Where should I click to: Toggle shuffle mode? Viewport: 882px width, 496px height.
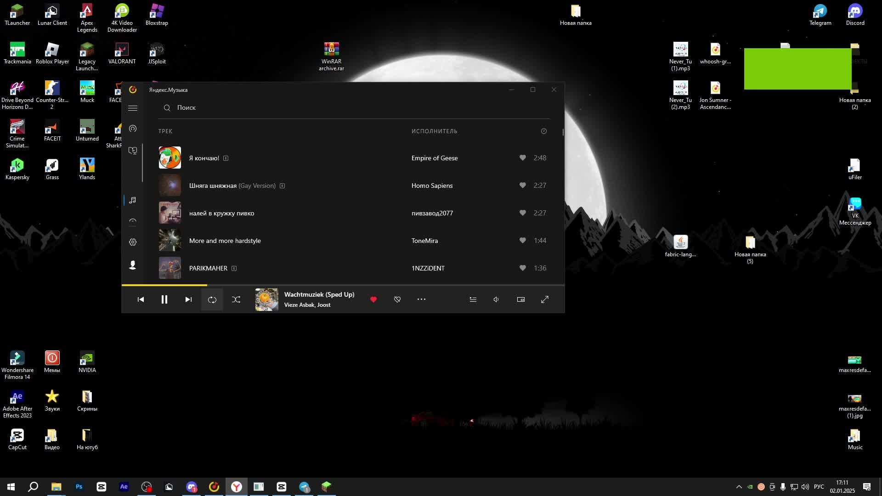pos(236,299)
